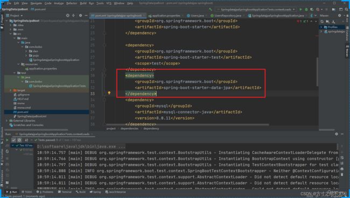This screenshot has width=350, height=198.
Task: Open Maven panel settings gear
Action: point(339,16)
